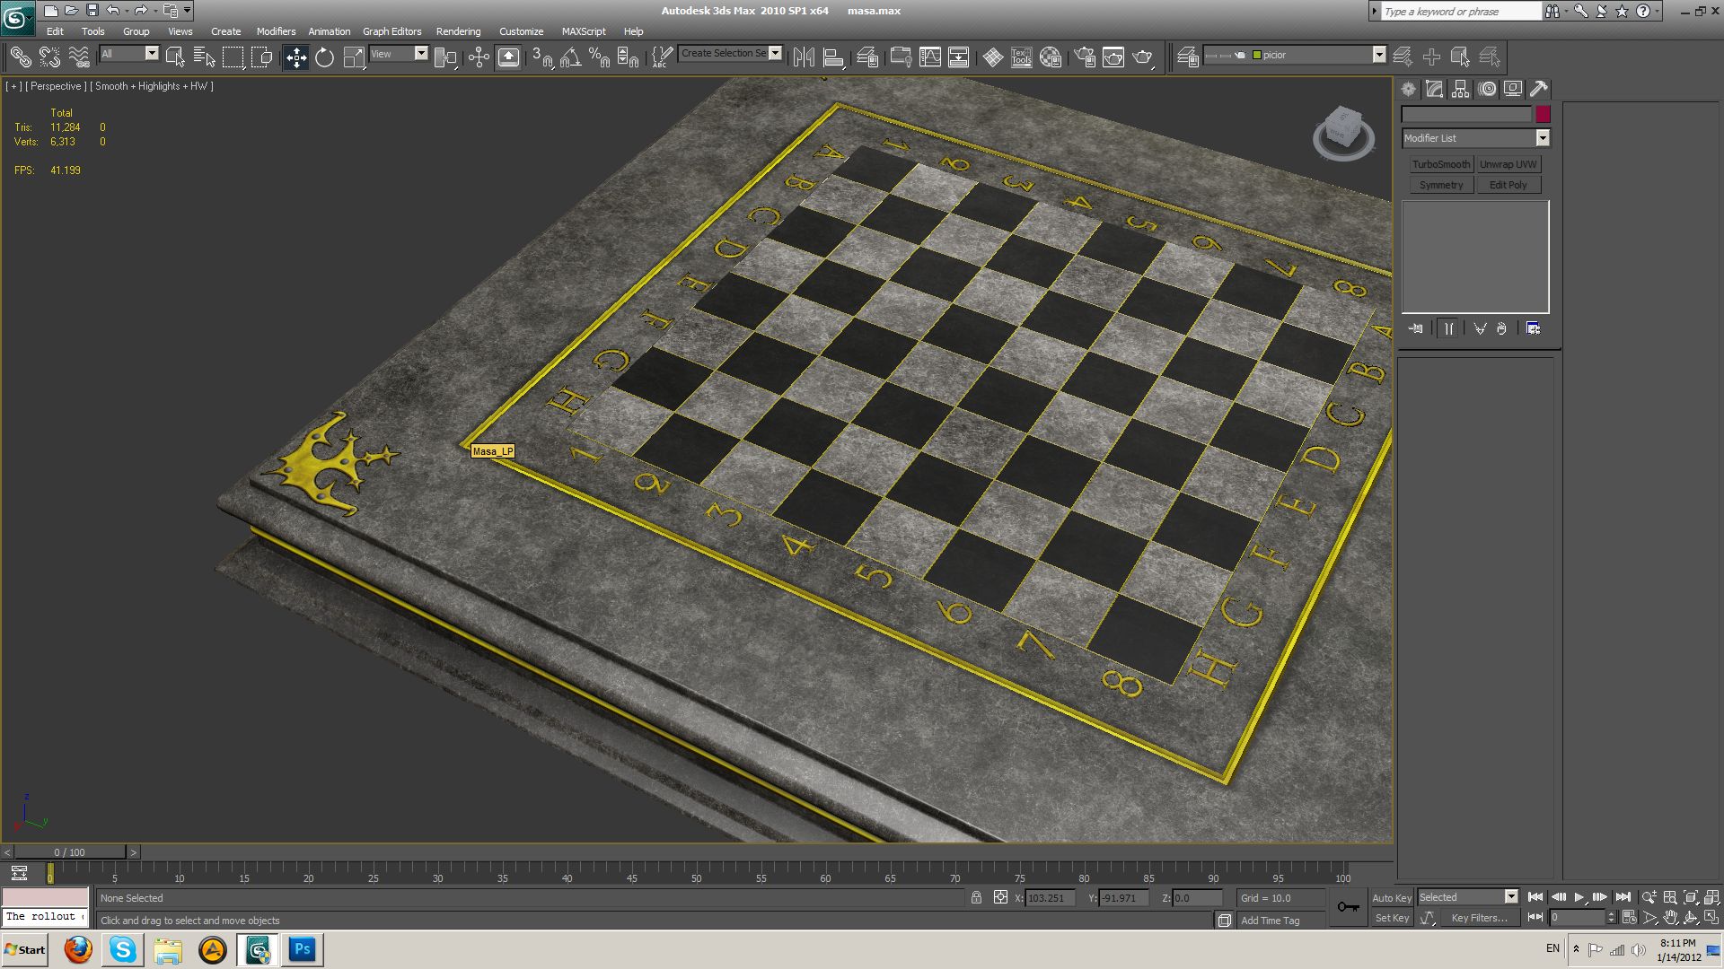
Task: Click the Select by Name icon
Action: pyautogui.click(x=204, y=57)
